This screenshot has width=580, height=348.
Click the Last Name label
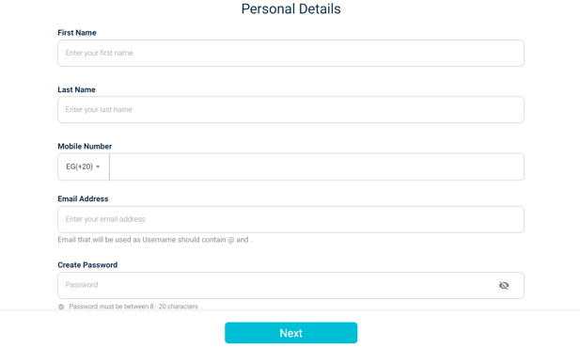click(x=76, y=89)
